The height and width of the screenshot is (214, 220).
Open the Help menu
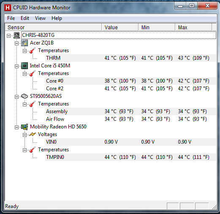57,18
